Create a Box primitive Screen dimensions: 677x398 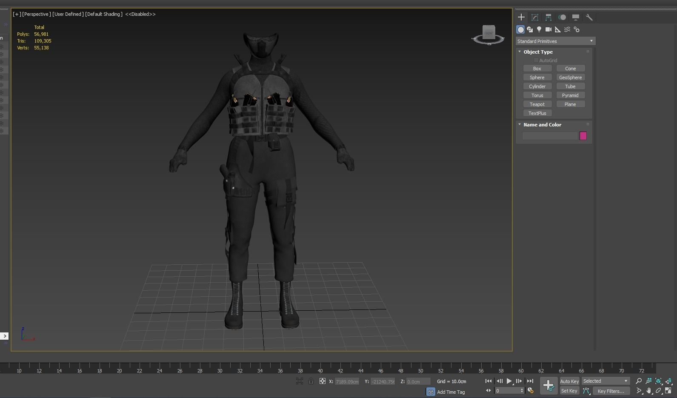pos(537,69)
